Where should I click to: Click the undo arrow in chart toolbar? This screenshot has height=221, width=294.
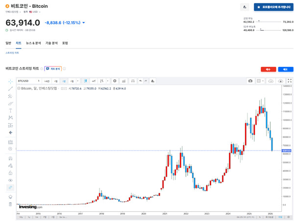tap(141, 81)
